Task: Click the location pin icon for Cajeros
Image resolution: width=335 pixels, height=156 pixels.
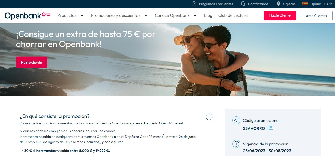Action: tap(278, 4)
